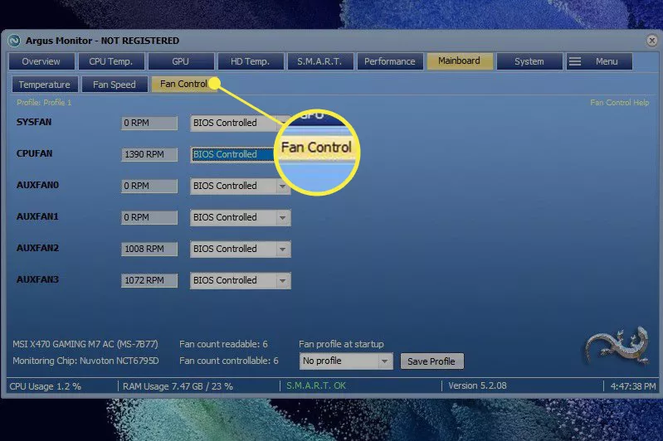Click the Argus Monitor - NOT REGISTERED title
Image resolution: width=663 pixels, height=441 pixels.
pos(102,41)
